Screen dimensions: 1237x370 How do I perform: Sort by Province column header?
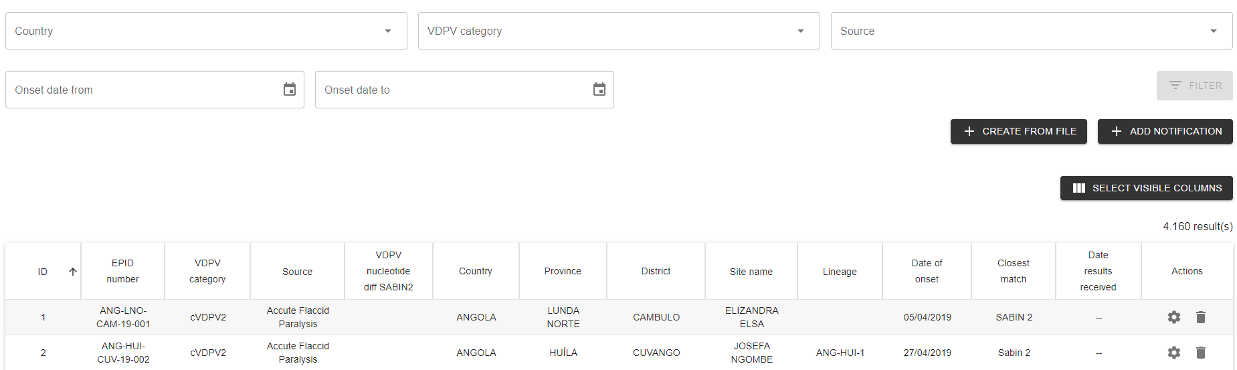pyautogui.click(x=562, y=271)
